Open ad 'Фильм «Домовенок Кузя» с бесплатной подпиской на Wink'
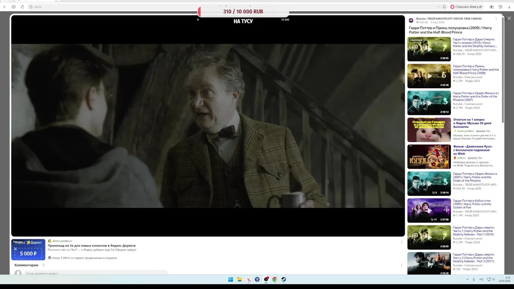Image resolution: width=514 pixels, height=289 pixels. [473, 150]
